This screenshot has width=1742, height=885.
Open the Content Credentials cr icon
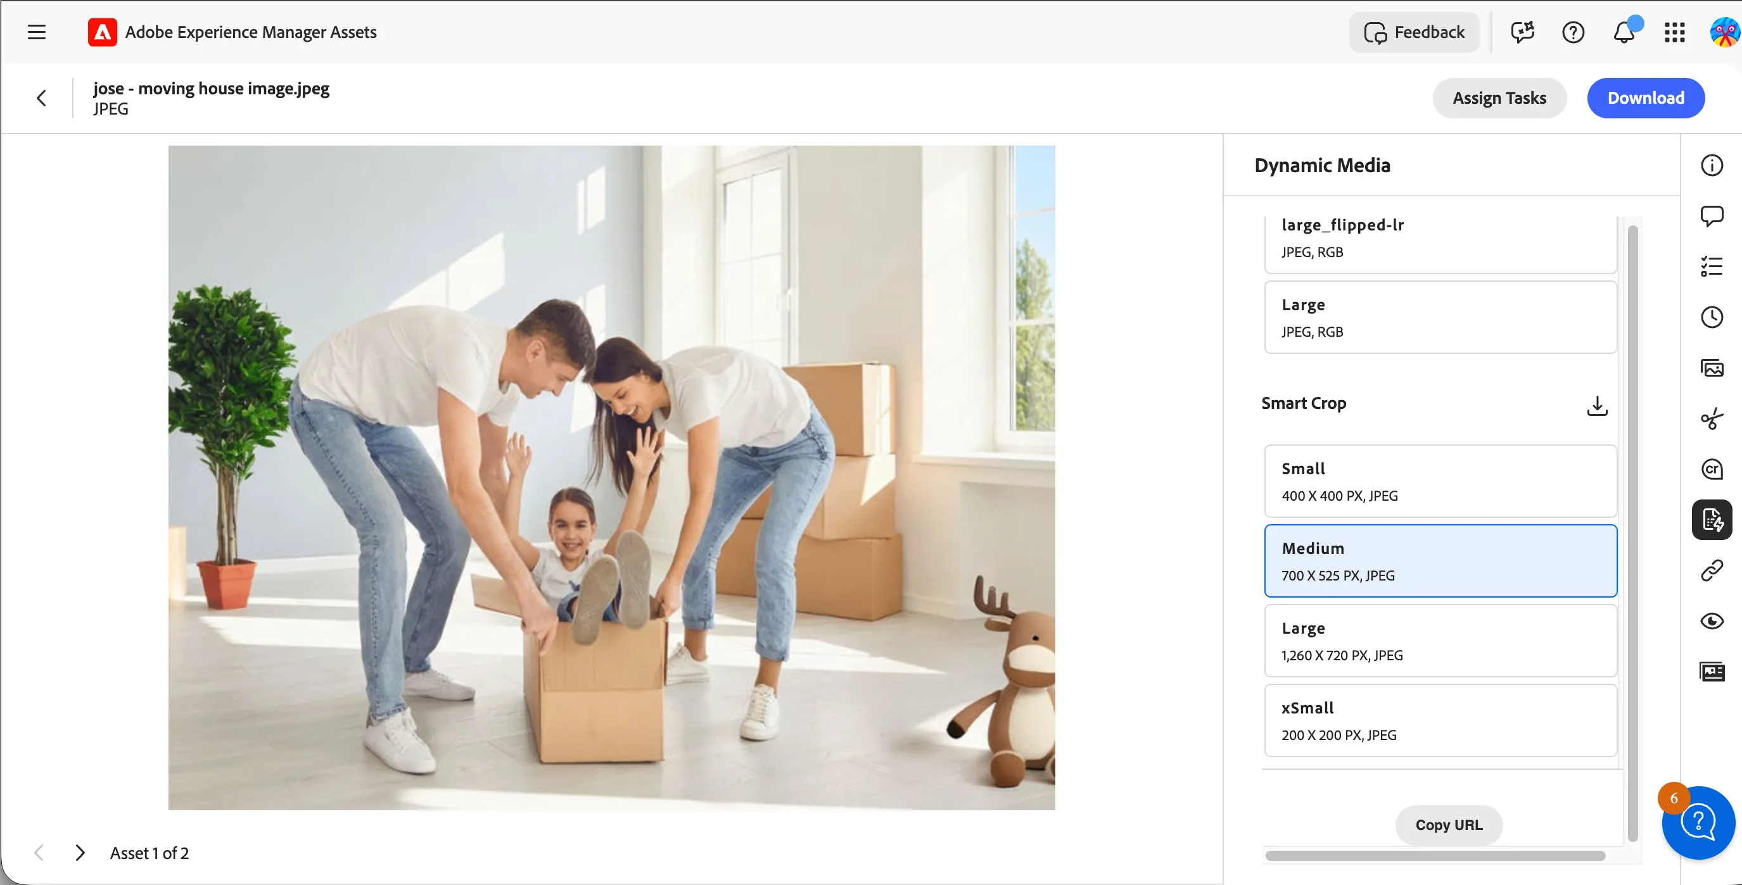[1712, 470]
